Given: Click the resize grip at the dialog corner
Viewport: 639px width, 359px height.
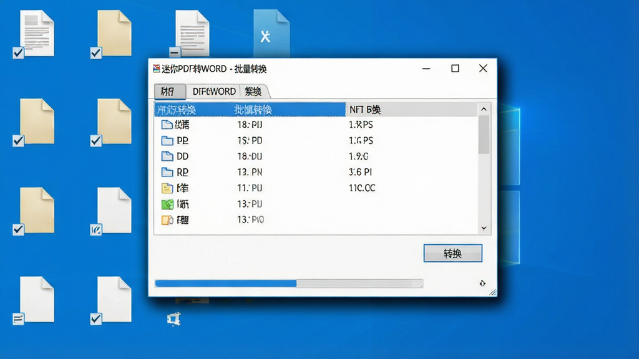Looking at the screenshot, I should pos(493,292).
